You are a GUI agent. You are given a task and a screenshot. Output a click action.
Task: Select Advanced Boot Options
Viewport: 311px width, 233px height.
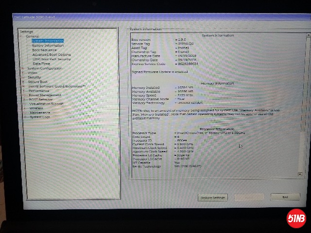52,54
